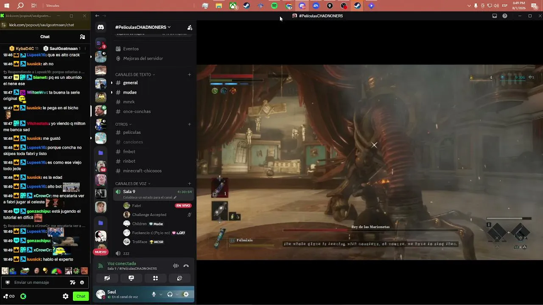Mute microphone in Discord user panel
The width and height of the screenshot is (543, 305).
(x=154, y=294)
